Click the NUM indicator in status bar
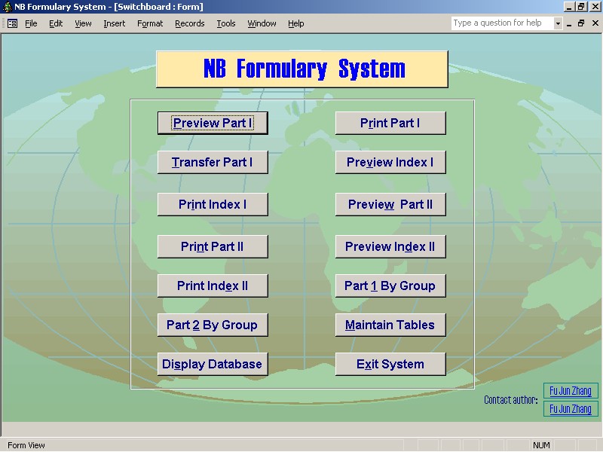This screenshot has height=452, width=603. (x=541, y=445)
